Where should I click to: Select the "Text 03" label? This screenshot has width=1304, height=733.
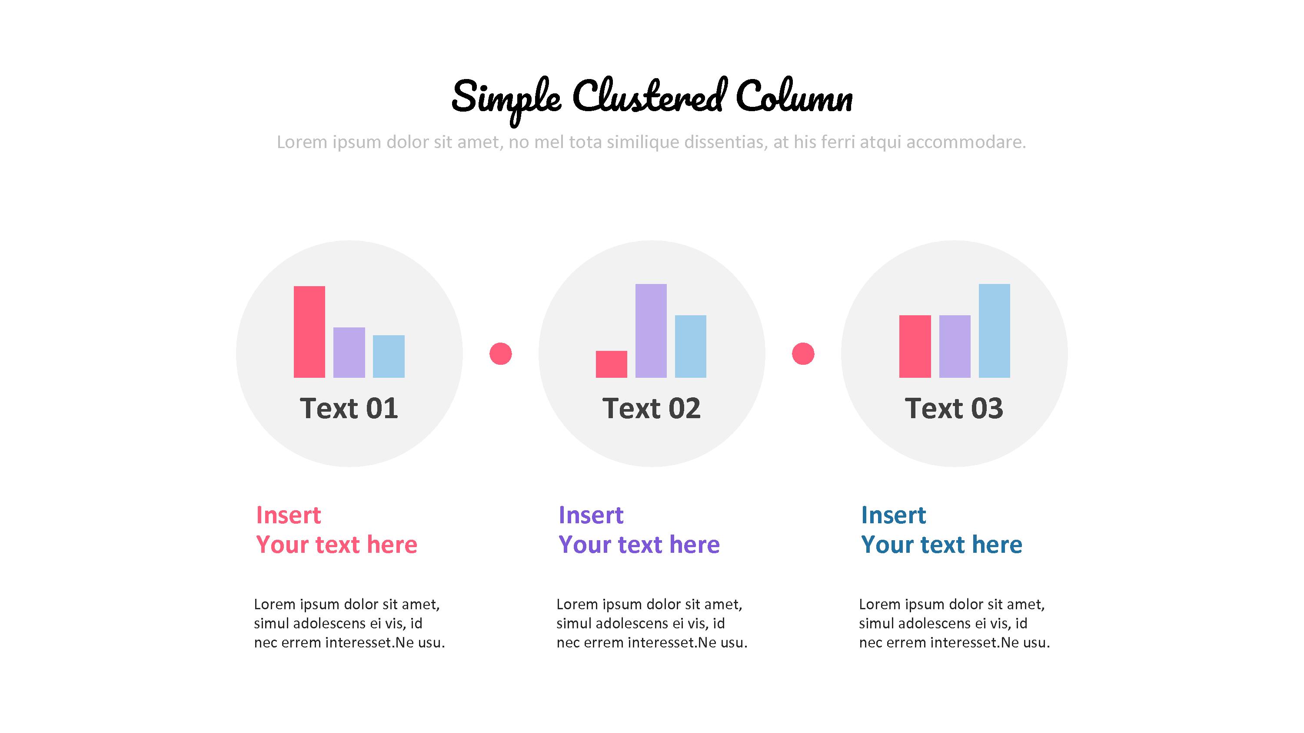954,408
